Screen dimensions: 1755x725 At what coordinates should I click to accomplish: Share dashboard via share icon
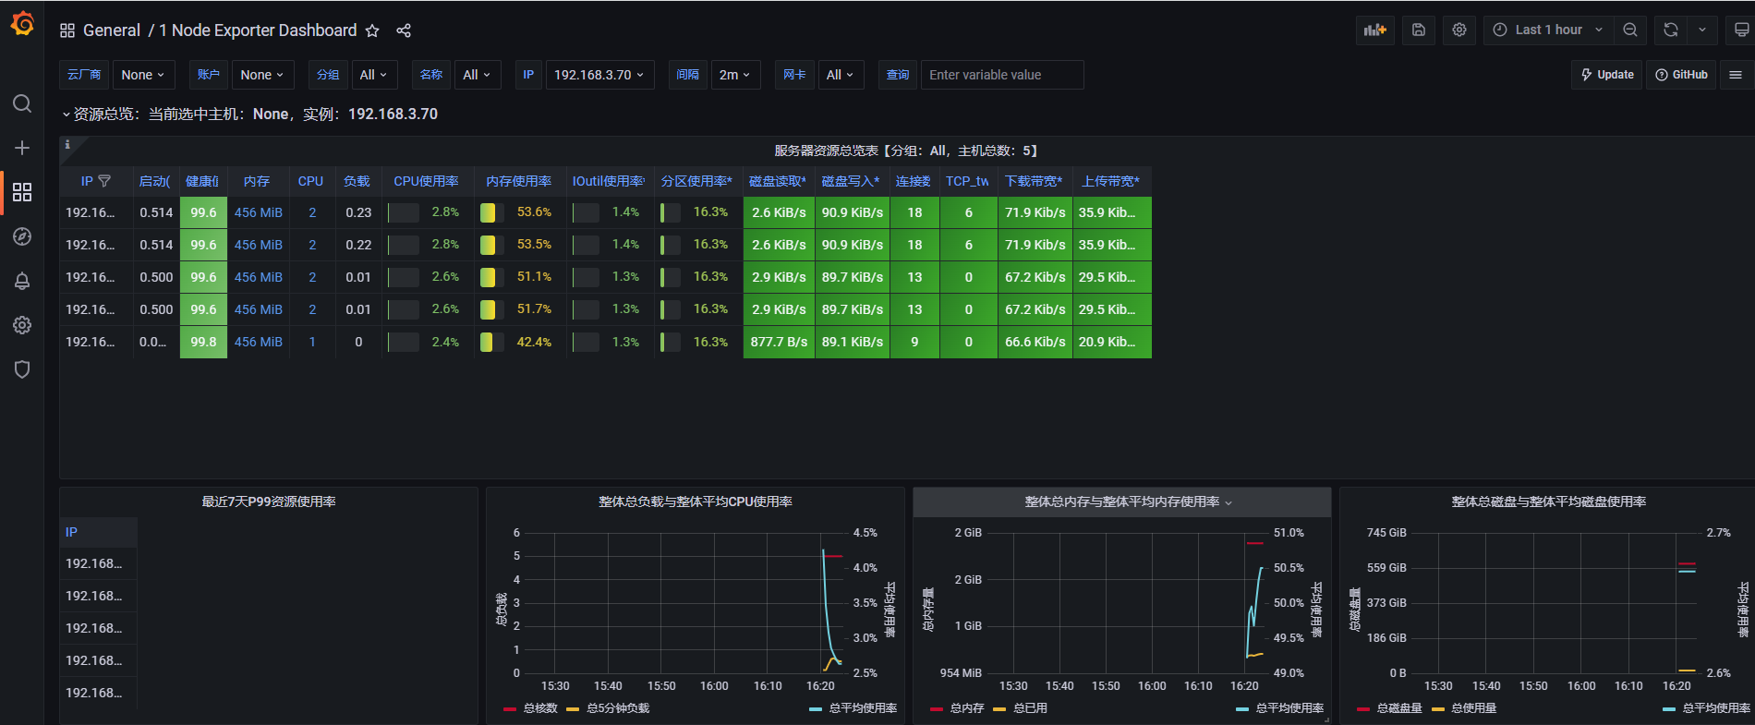click(x=404, y=30)
